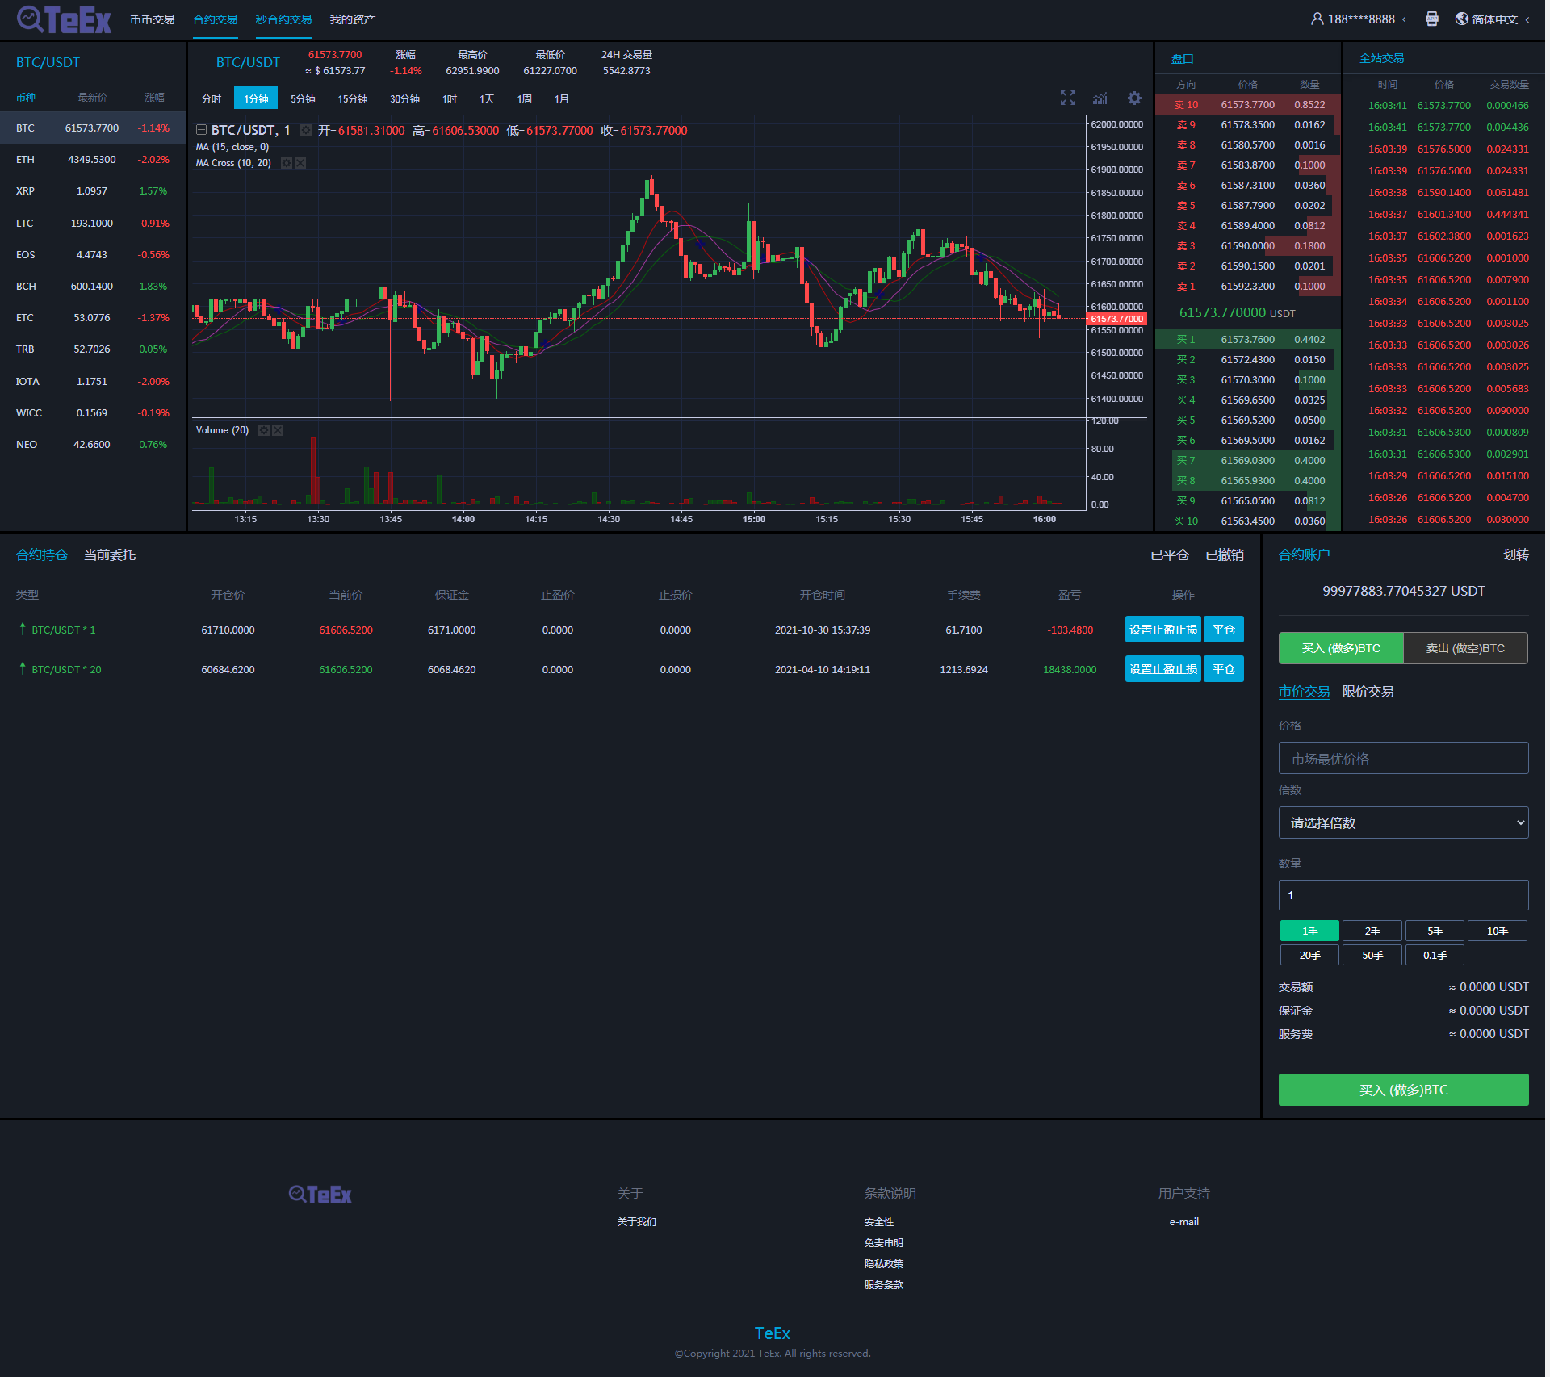Open the 隐私政策 link in footer
The width and height of the screenshot is (1550, 1377).
click(x=883, y=1263)
